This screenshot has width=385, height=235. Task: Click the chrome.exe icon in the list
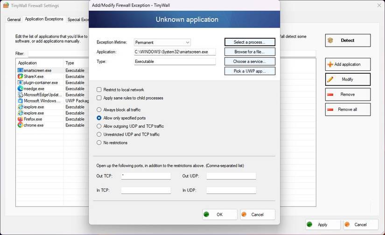20,125
